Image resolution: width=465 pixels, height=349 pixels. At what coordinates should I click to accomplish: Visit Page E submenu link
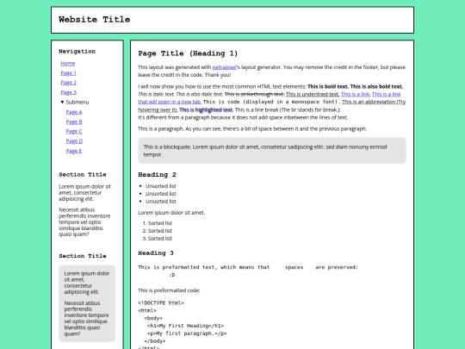pos(74,151)
